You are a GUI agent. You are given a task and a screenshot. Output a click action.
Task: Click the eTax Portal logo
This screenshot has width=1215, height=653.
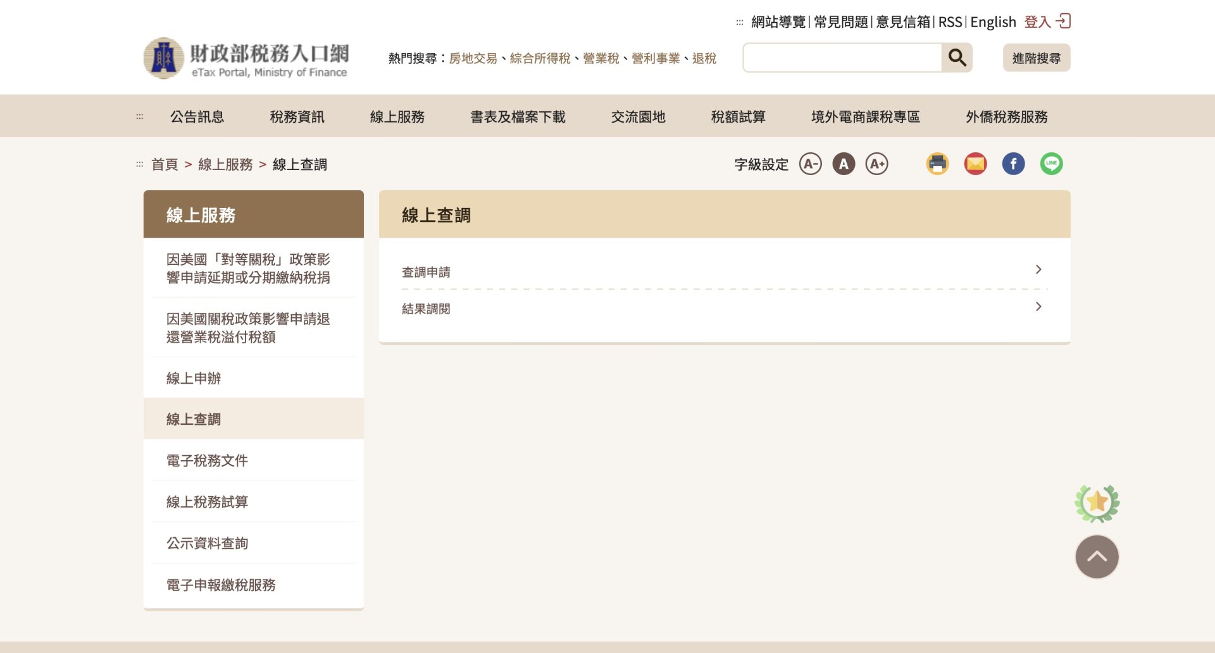point(246,58)
